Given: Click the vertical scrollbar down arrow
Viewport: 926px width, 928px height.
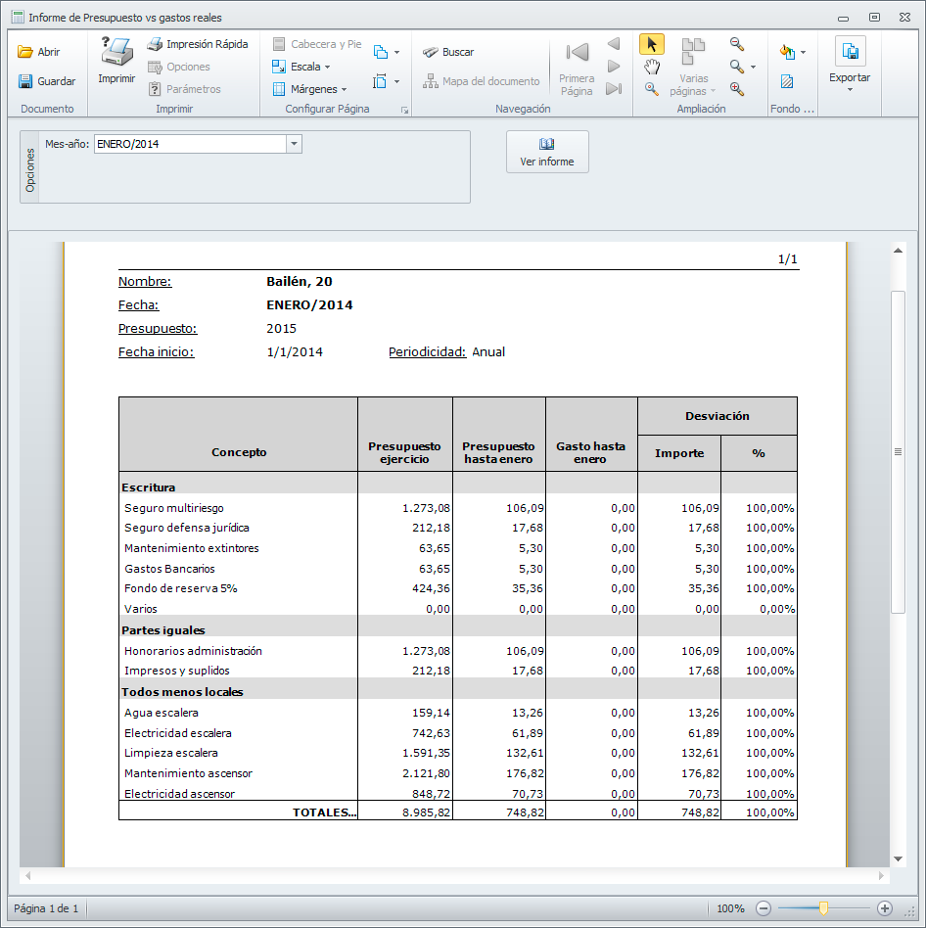Looking at the screenshot, I should [898, 858].
